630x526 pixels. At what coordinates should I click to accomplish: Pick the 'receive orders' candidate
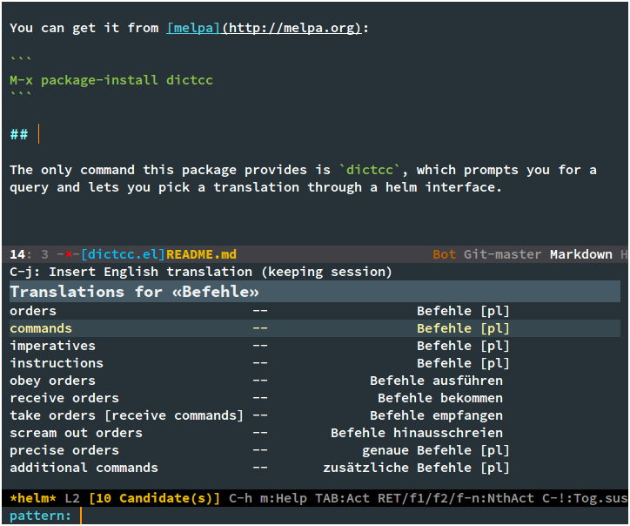point(315,398)
